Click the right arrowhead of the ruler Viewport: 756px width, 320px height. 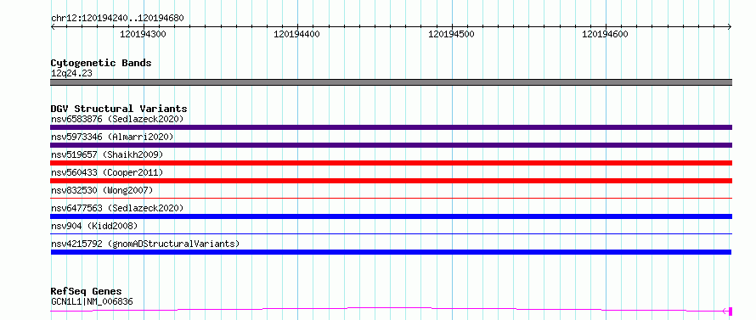click(x=730, y=27)
